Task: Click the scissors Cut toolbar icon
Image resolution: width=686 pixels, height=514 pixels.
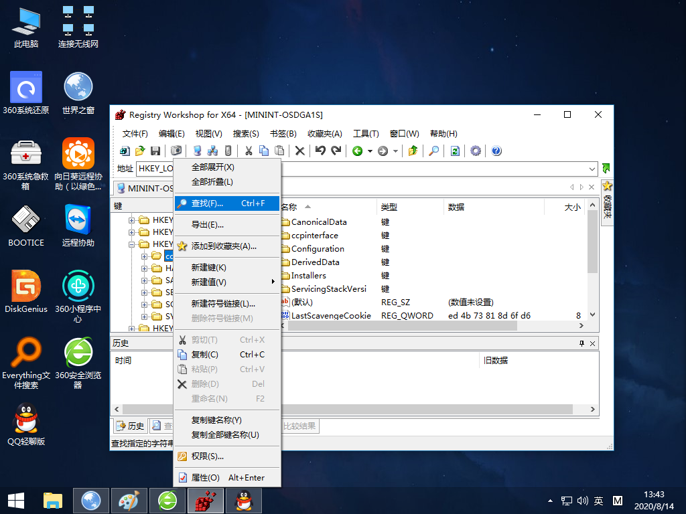Action: pyautogui.click(x=249, y=151)
